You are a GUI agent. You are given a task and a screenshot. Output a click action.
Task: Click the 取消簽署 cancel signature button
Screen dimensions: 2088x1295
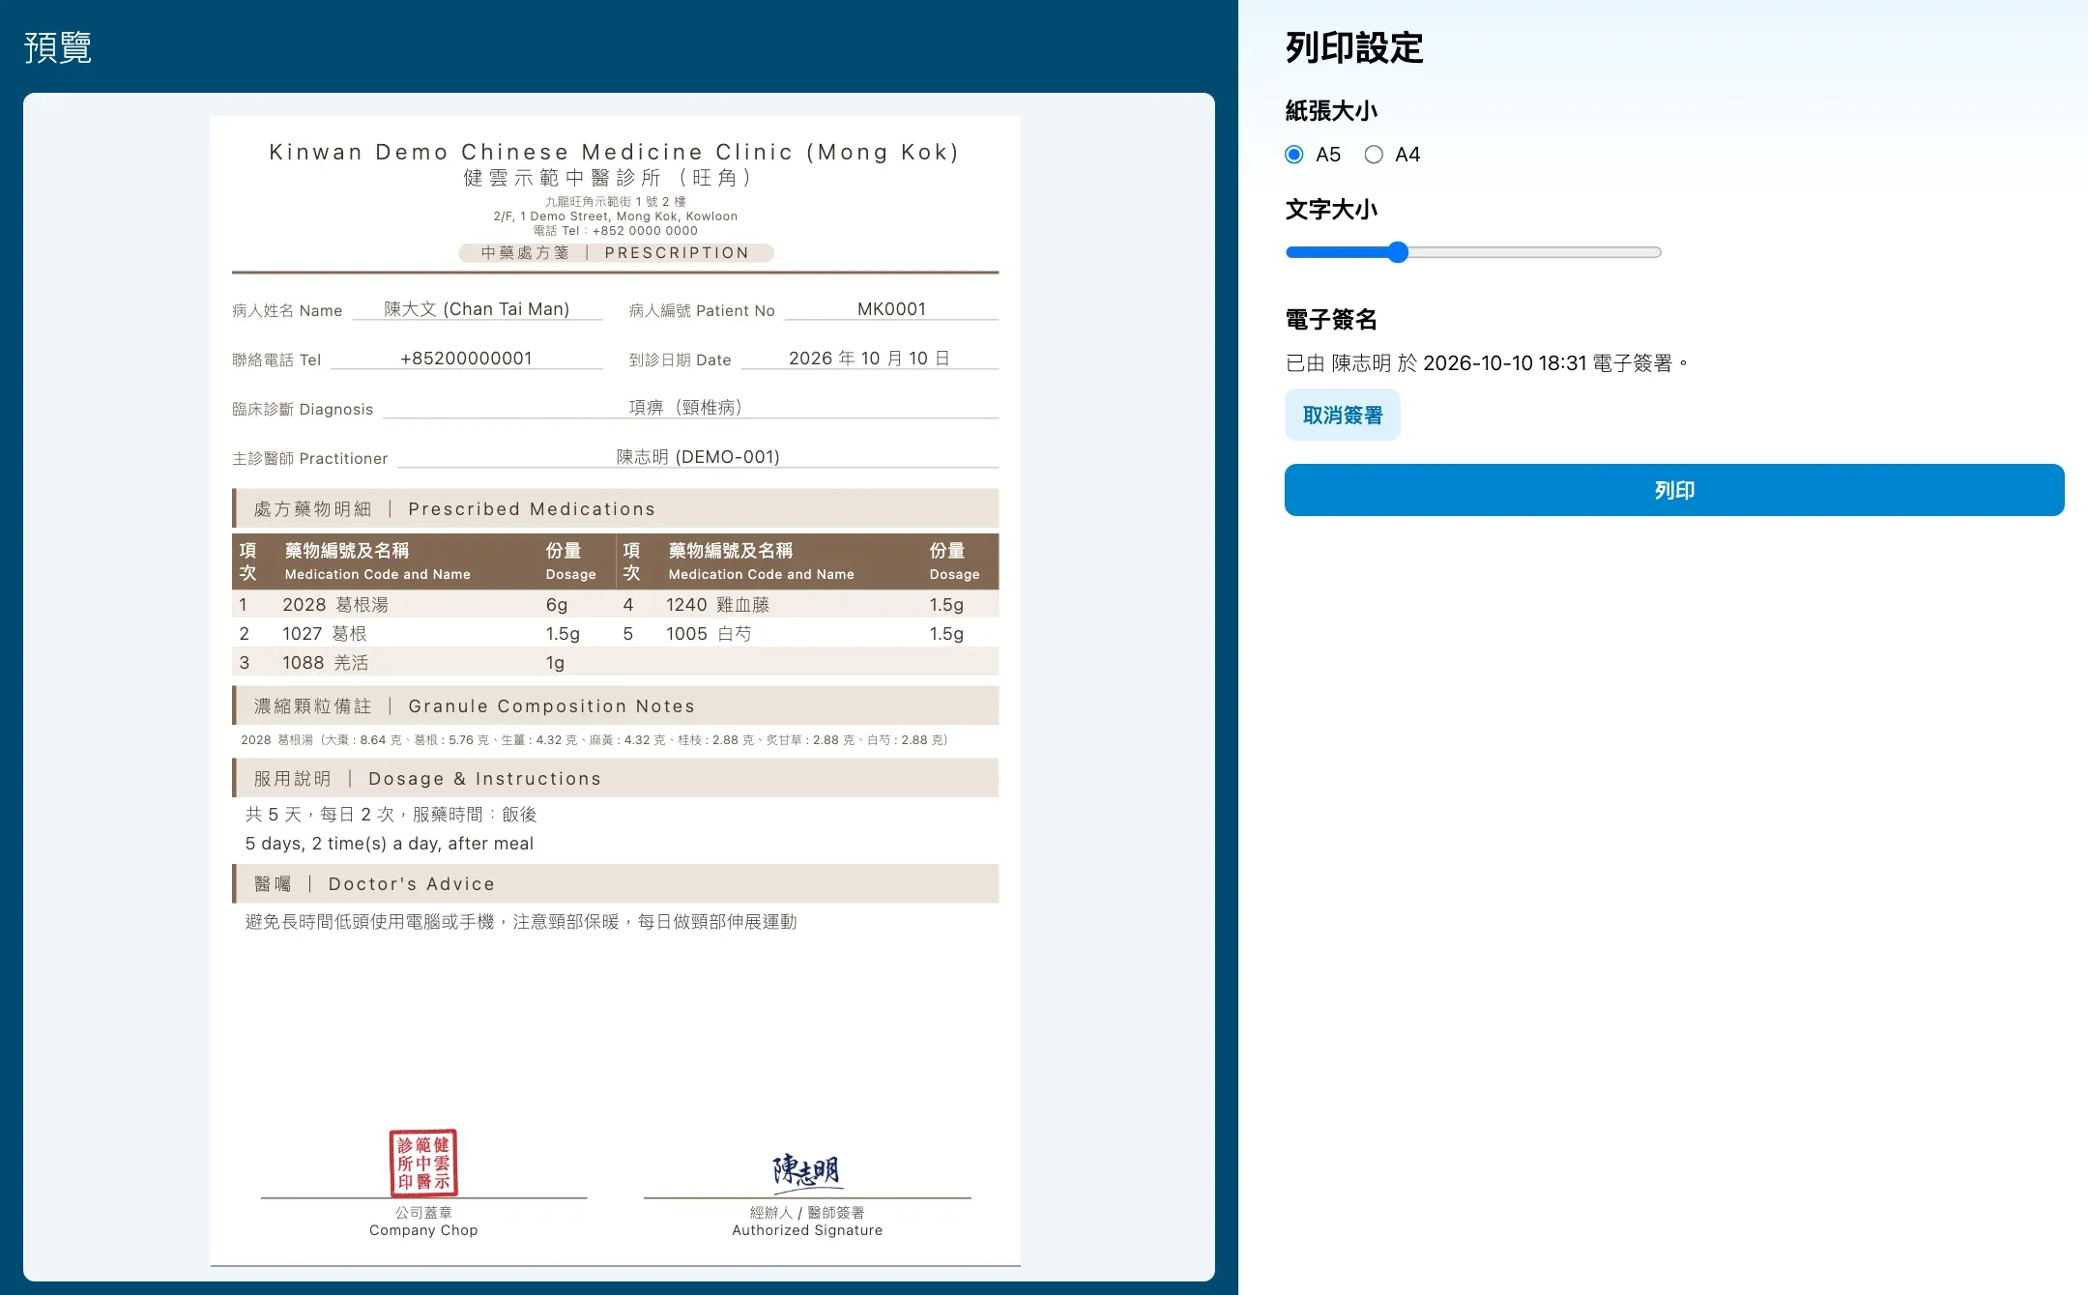(1342, 415)
